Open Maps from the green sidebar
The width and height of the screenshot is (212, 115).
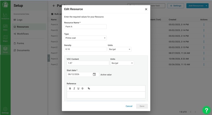tap(5, 39)
